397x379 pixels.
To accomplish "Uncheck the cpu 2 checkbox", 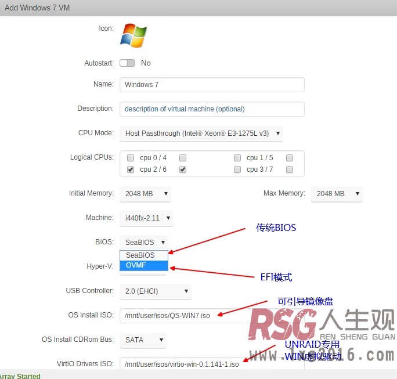I will point(131,169).
